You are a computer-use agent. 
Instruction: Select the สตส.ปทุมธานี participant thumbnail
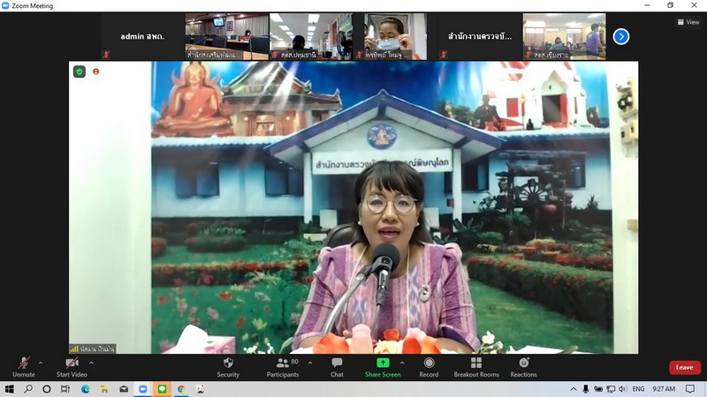pos(311,36)
